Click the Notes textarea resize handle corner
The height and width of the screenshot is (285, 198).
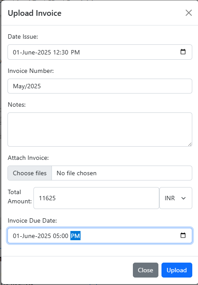click(x=190, y=144)
